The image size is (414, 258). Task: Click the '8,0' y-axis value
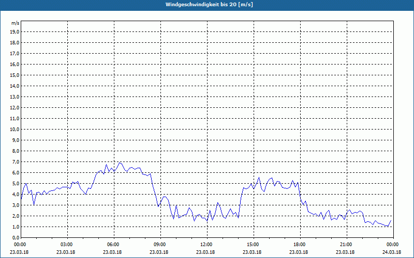coord(16,151)
